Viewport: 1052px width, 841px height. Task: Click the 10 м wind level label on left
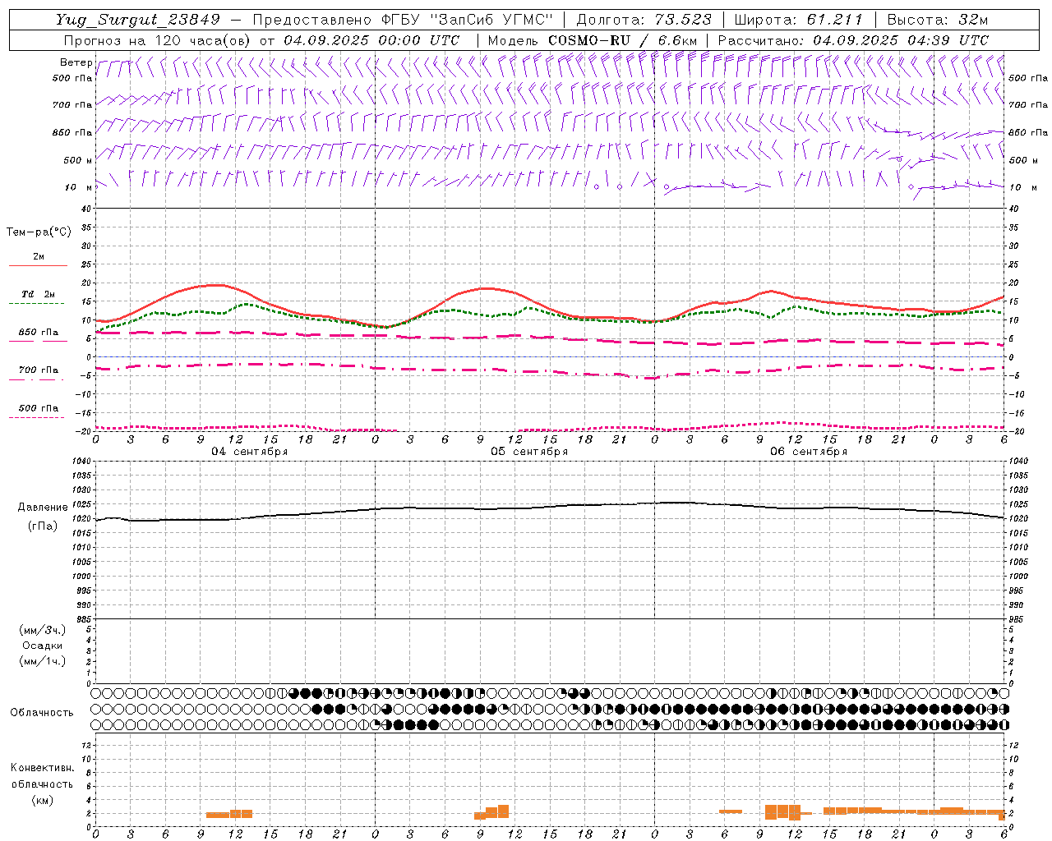(78, 187)
